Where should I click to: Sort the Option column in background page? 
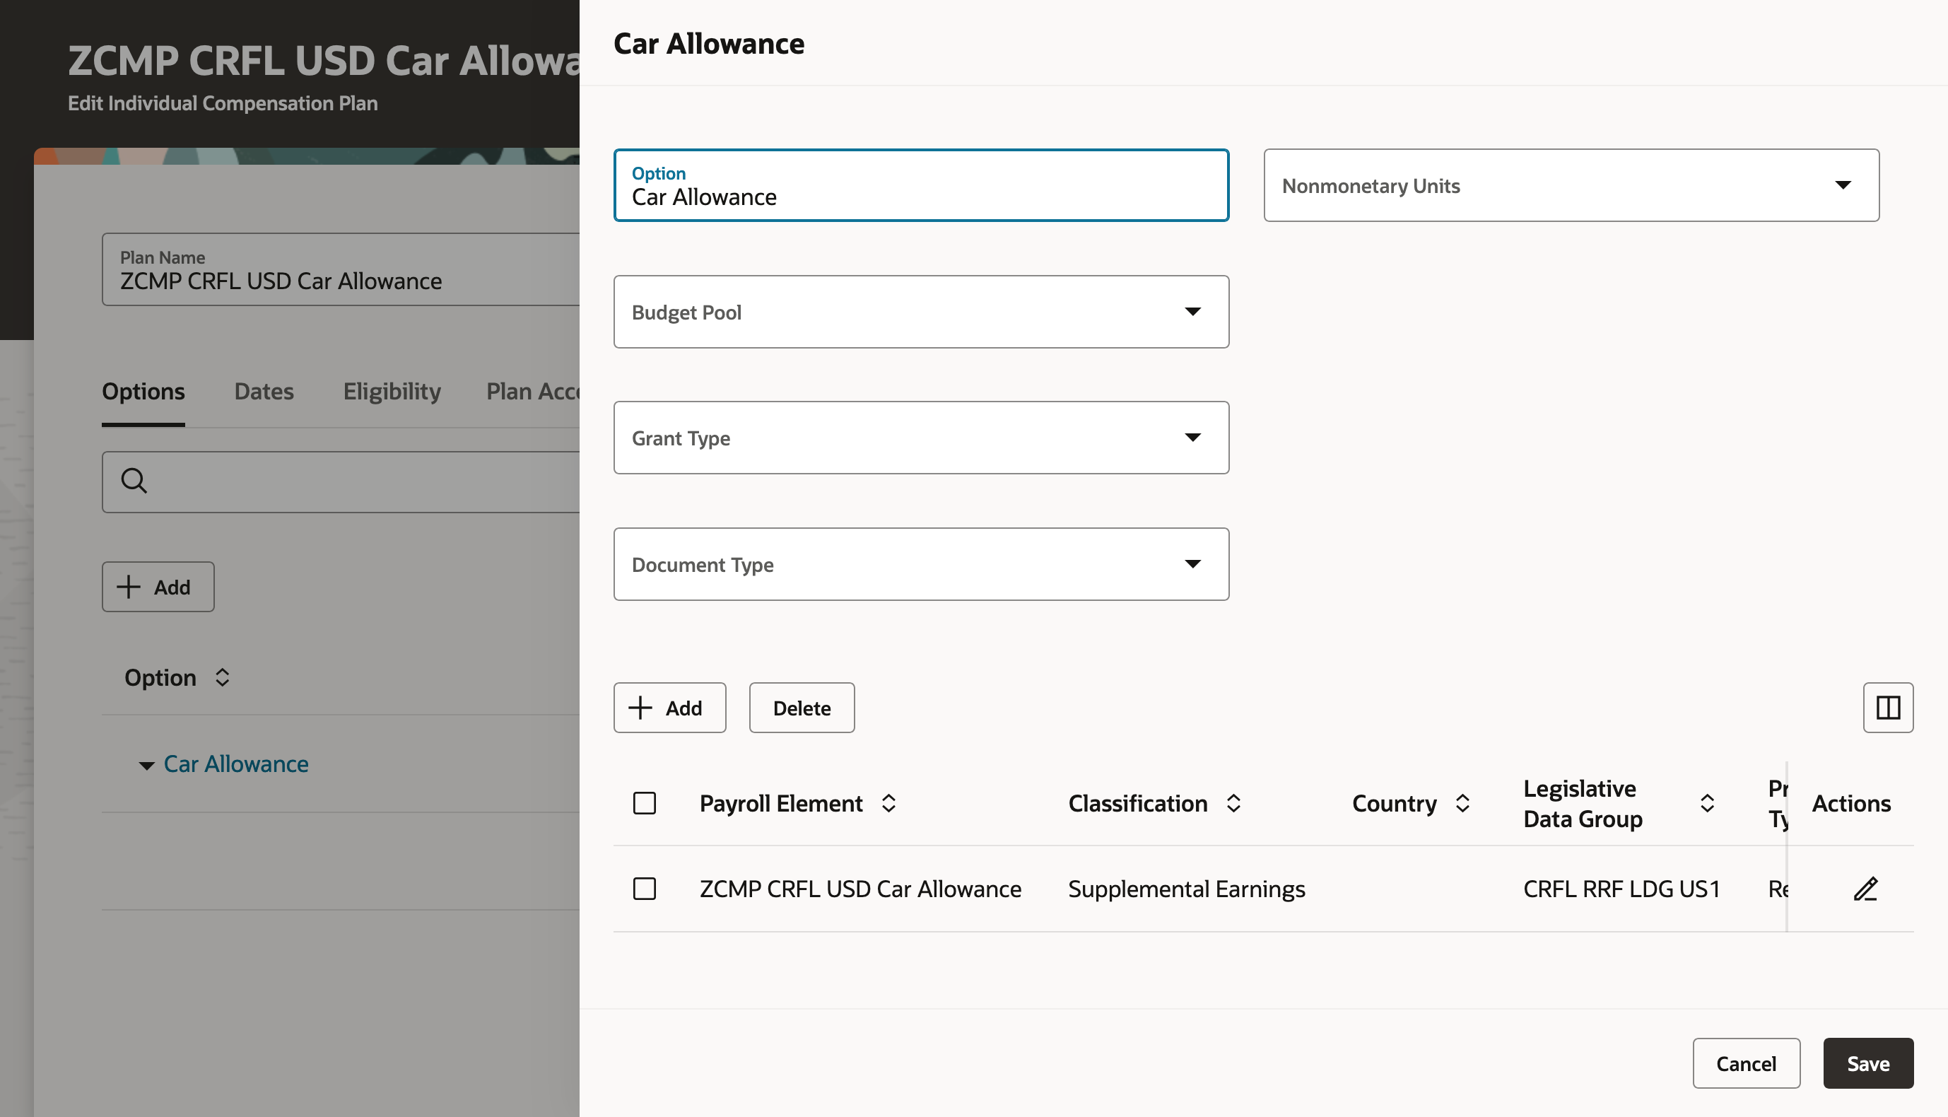(222, 677)
